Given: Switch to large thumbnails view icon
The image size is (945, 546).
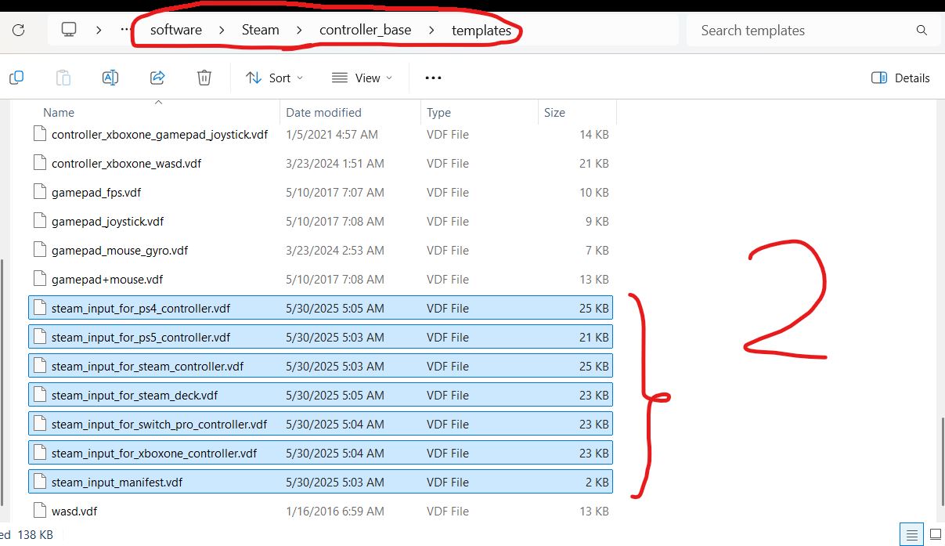Looking at the screenshot, I should (x=934, y=535).
